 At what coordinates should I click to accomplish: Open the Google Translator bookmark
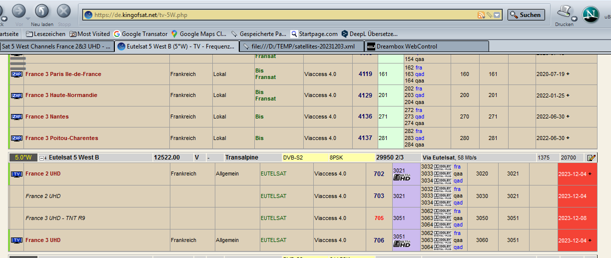point(140,34)
